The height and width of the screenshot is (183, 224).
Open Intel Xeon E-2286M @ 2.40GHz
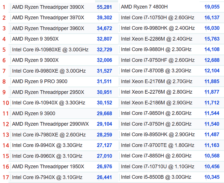(156, 39)
